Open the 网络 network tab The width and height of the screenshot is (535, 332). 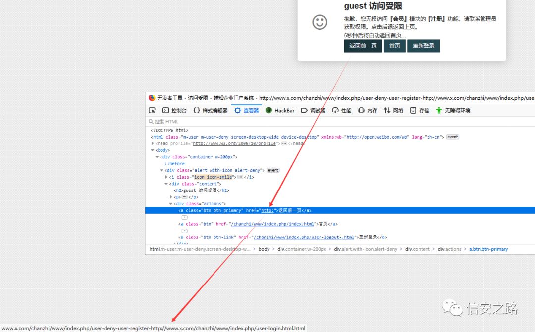pyautogui.click(x=393, y=110)
